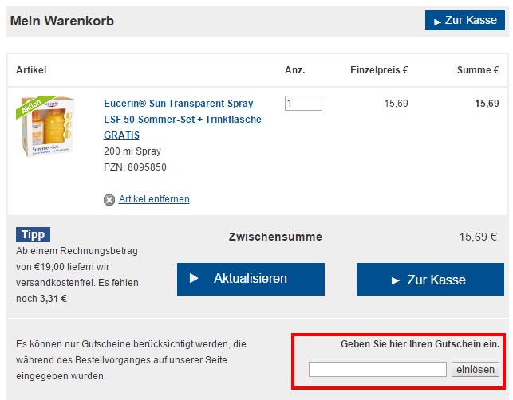Open the Eucerin Sun Transparent Spray product link
Screen dimensions: 513x400
[182, 120]
